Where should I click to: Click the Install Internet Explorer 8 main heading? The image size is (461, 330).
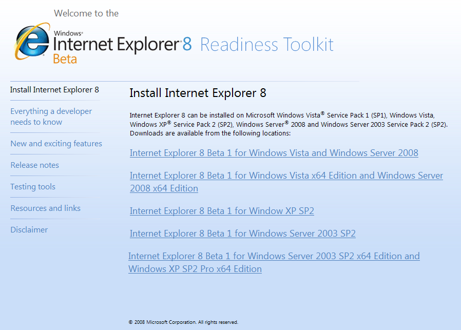198,93
